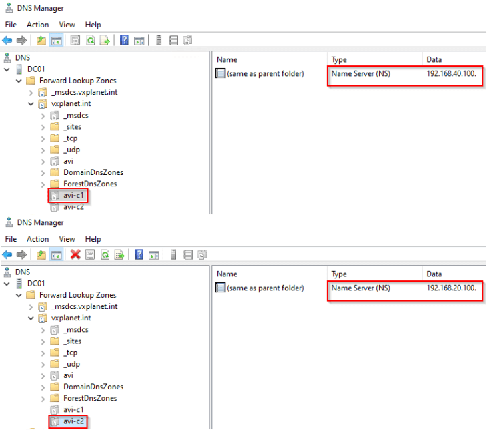487x430 pixels.
Task: Click Refresh icon in upper DNS Manager toolbar
Action: point(90,40)
